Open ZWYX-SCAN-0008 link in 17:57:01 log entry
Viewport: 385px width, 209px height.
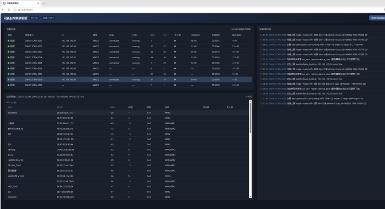tap(278, 35)
